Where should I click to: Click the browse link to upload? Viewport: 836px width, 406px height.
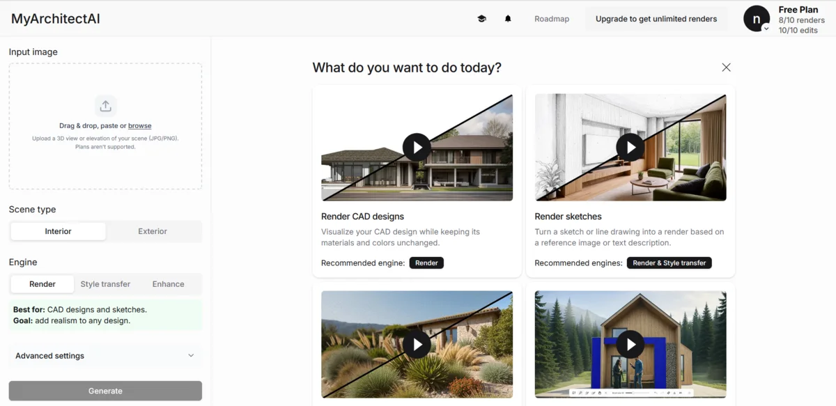[x=139, y=126]
